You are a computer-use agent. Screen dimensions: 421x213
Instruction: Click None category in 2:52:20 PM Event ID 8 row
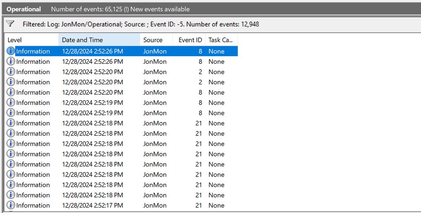(x=216, y=93)
